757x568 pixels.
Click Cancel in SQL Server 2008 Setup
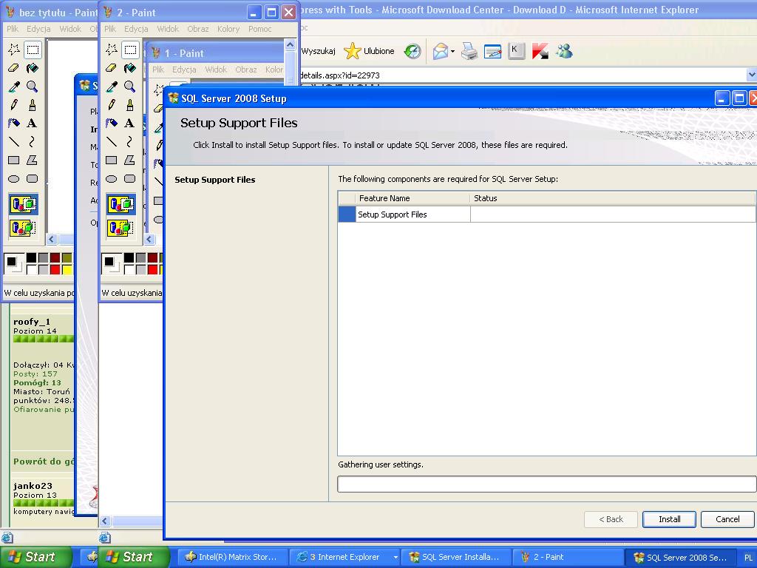pos(727,519)
